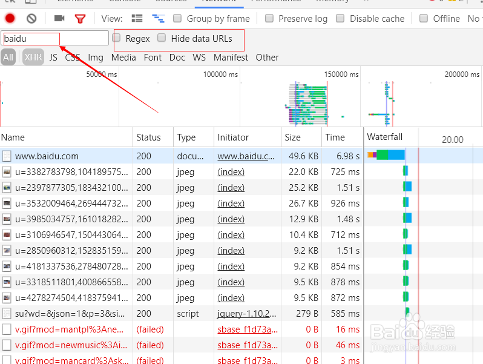Viewport: 483px width, 364px height.
Task: Toggle the waterfall overview icon
Action: [158, 19]
